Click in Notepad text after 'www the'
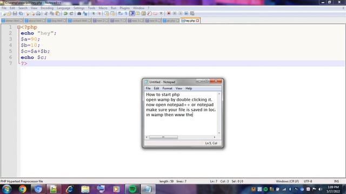This screenshot has height=194, width=346. tap(193, 115)
